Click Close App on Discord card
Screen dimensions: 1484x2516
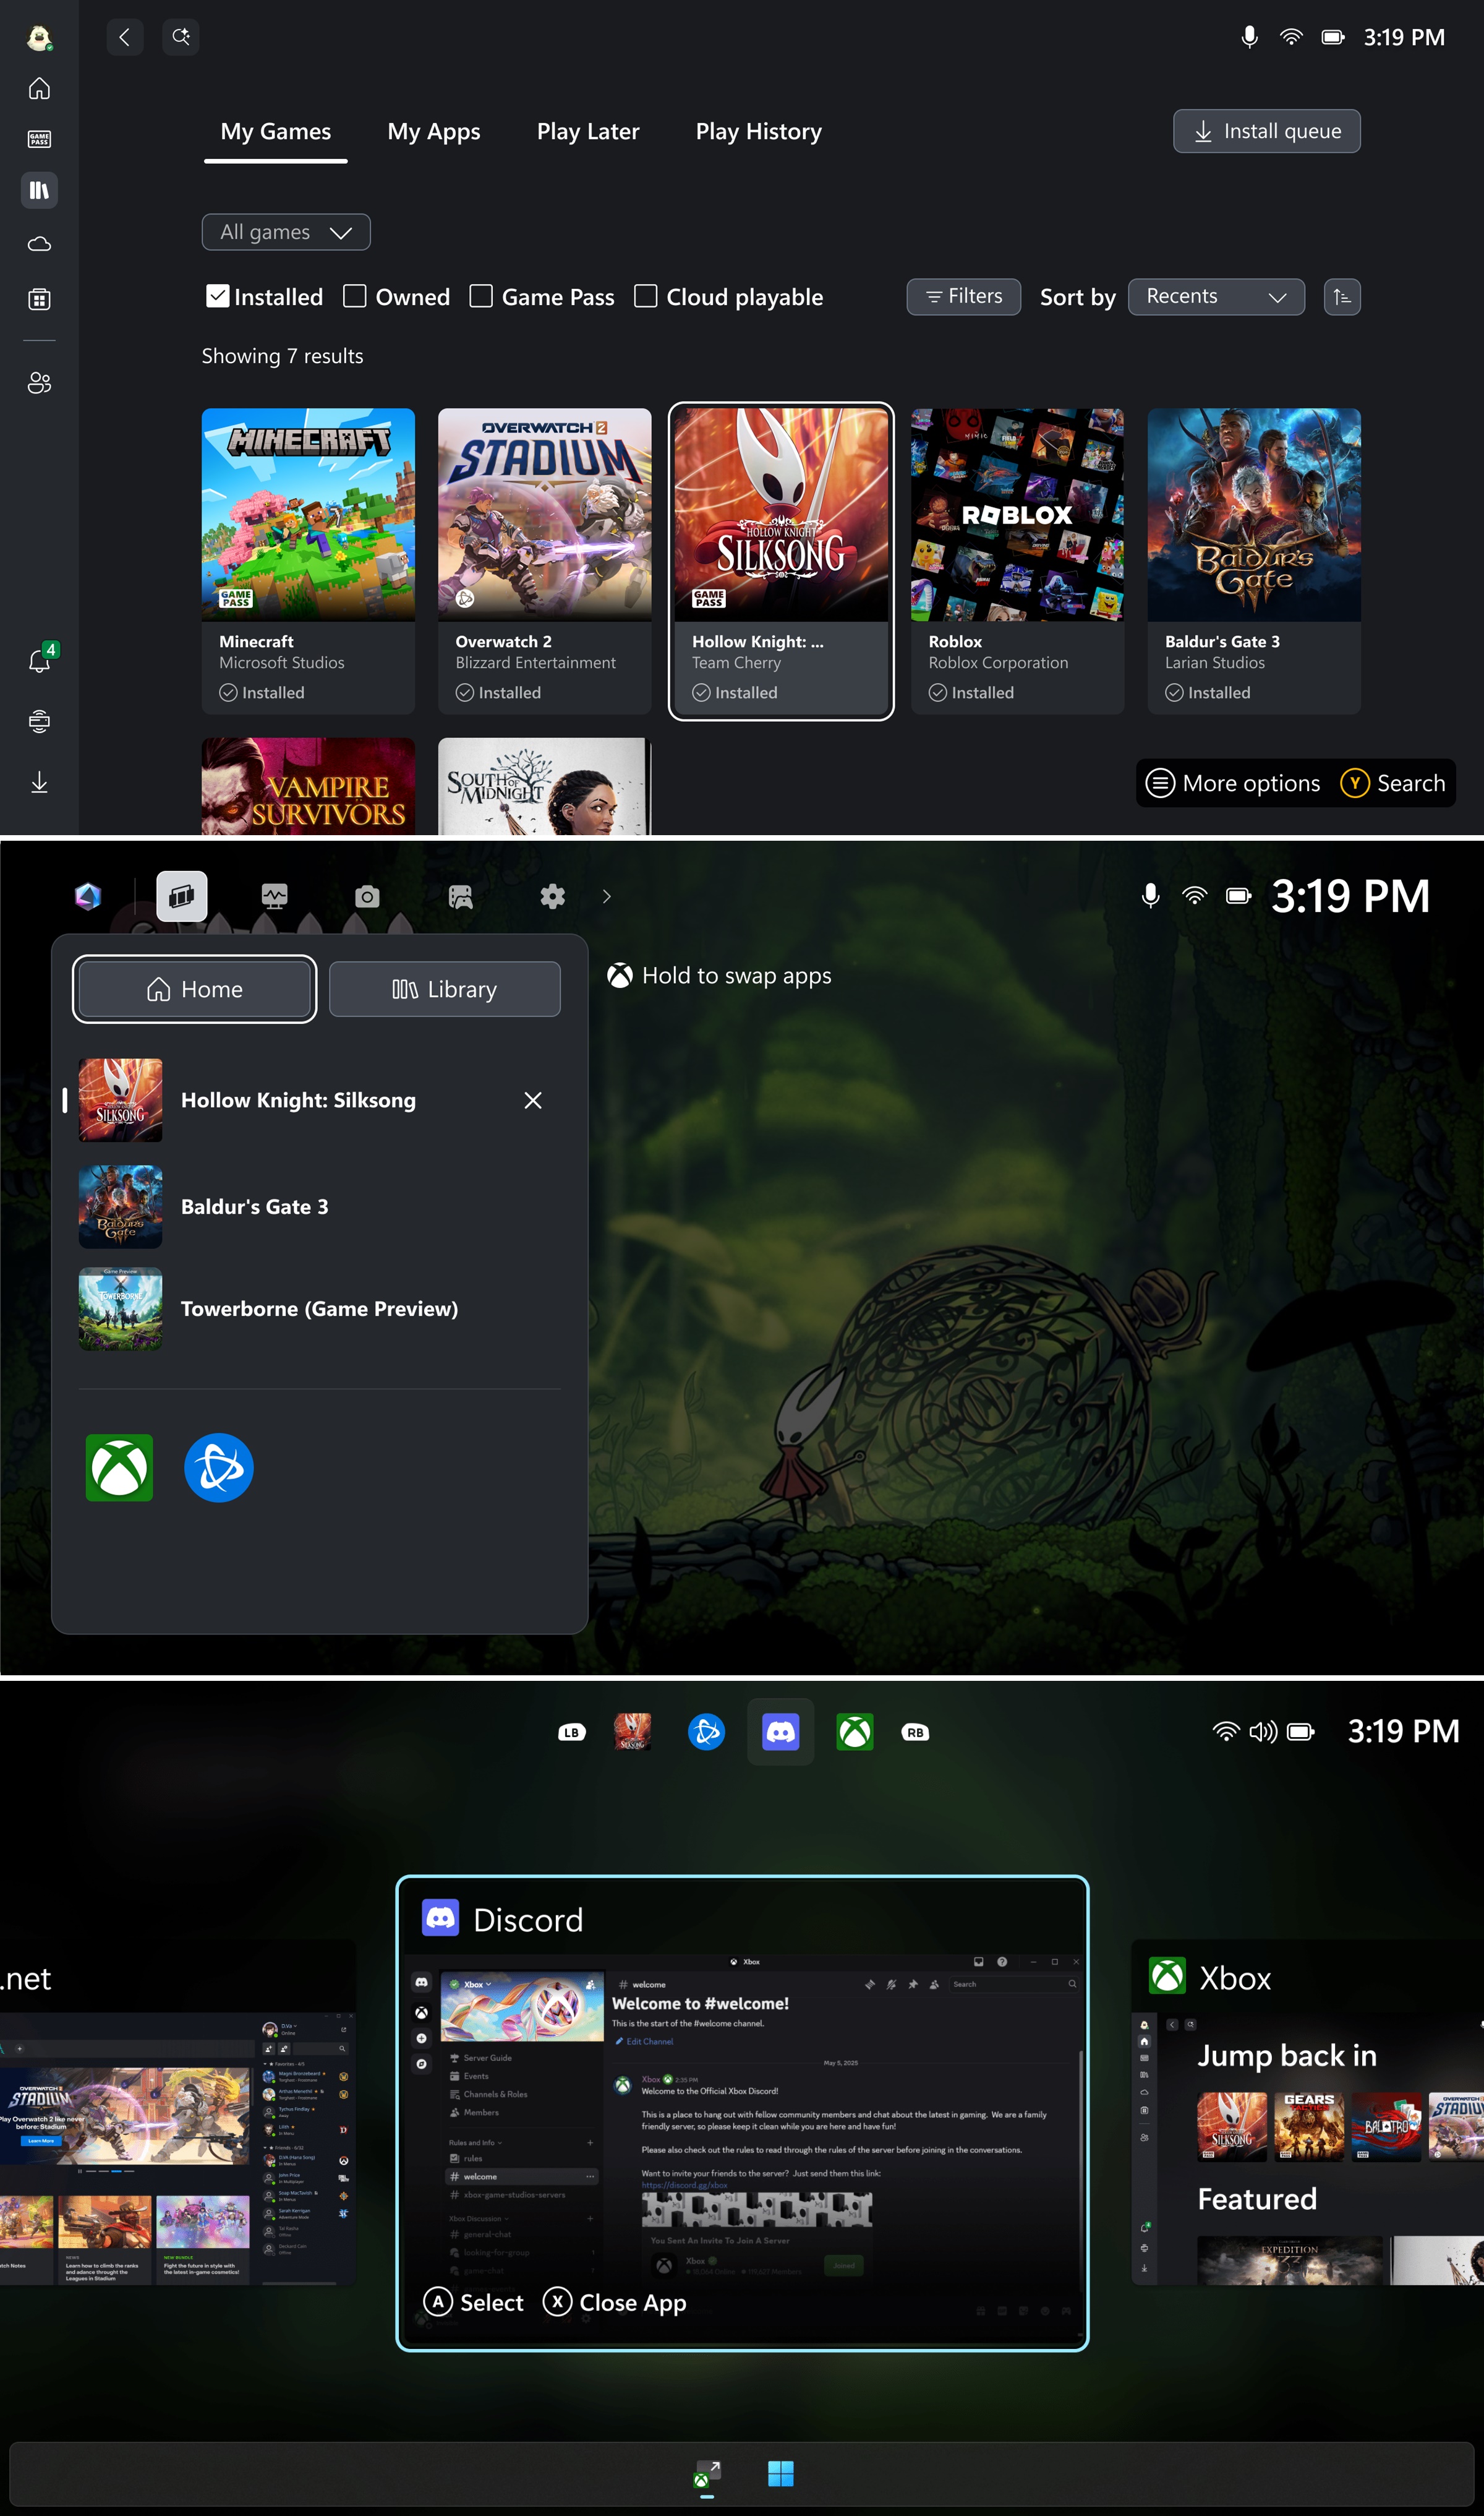pos(614,2302)
